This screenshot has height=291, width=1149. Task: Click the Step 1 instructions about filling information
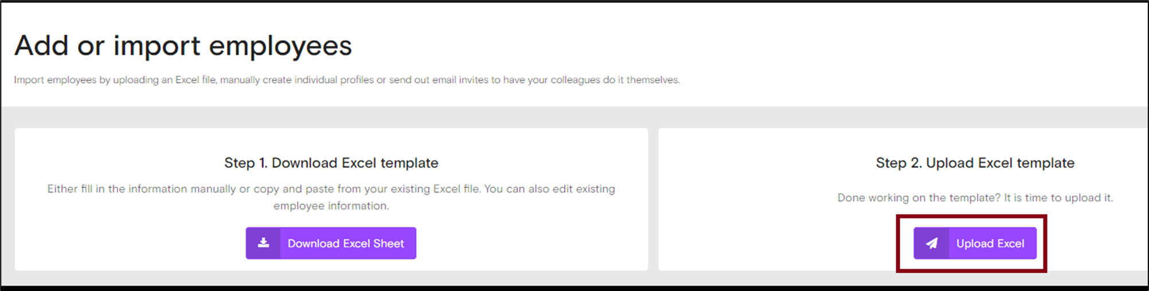click(331, 197)
